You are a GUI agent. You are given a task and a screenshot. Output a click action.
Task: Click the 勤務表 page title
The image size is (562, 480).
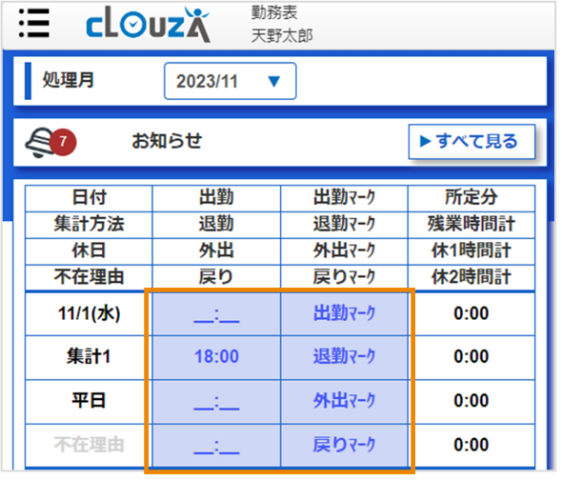pos(274,13)
